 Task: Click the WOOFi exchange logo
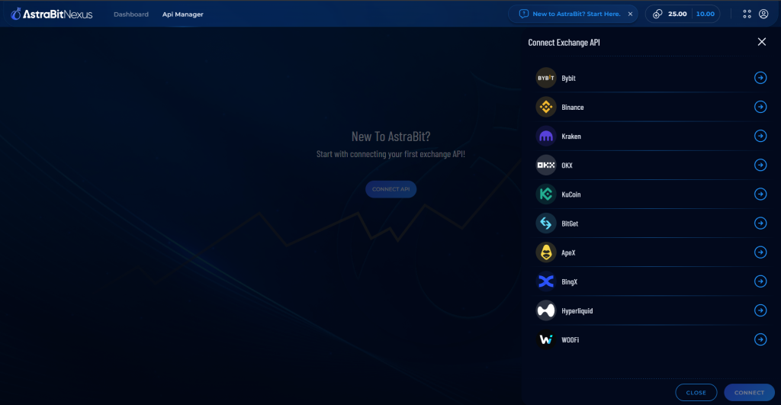point(546,339)
